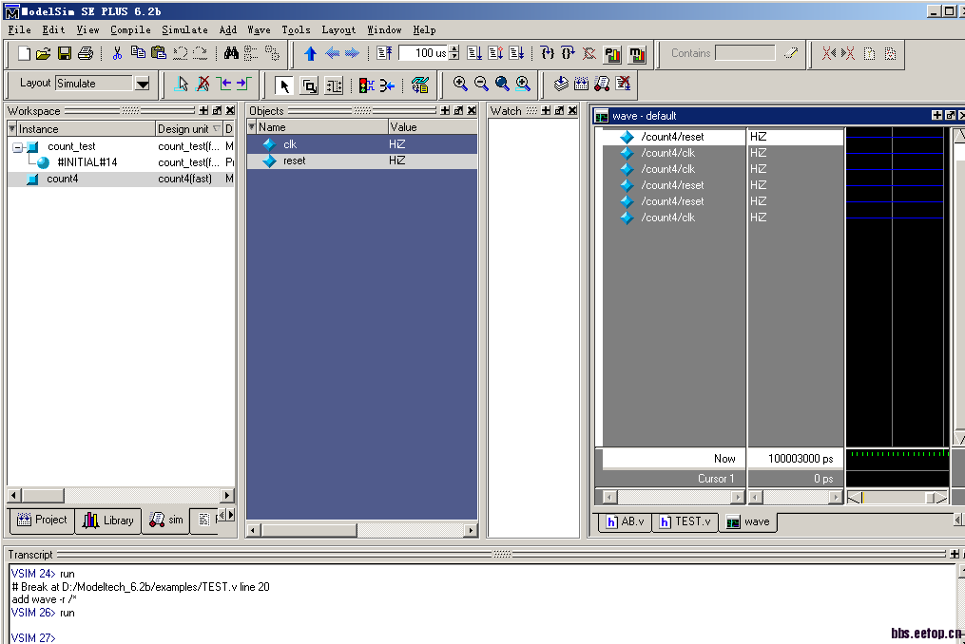This screenshot has width=965, height=644.
Task: Click the Transcript VSIM 27 prompt line
Action: [x=33, y=638]
